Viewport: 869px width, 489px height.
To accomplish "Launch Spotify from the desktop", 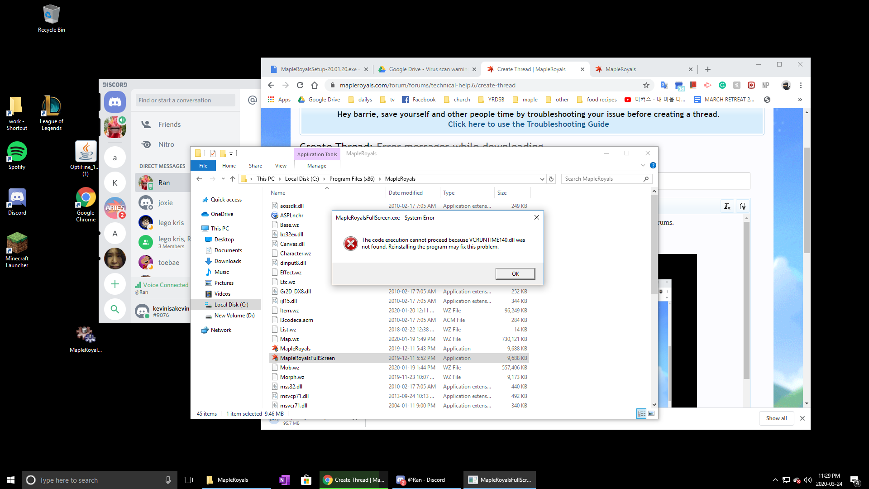I will [17, 155].
